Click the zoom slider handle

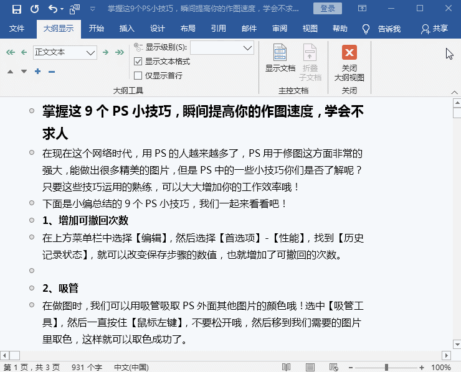point(387,367)
